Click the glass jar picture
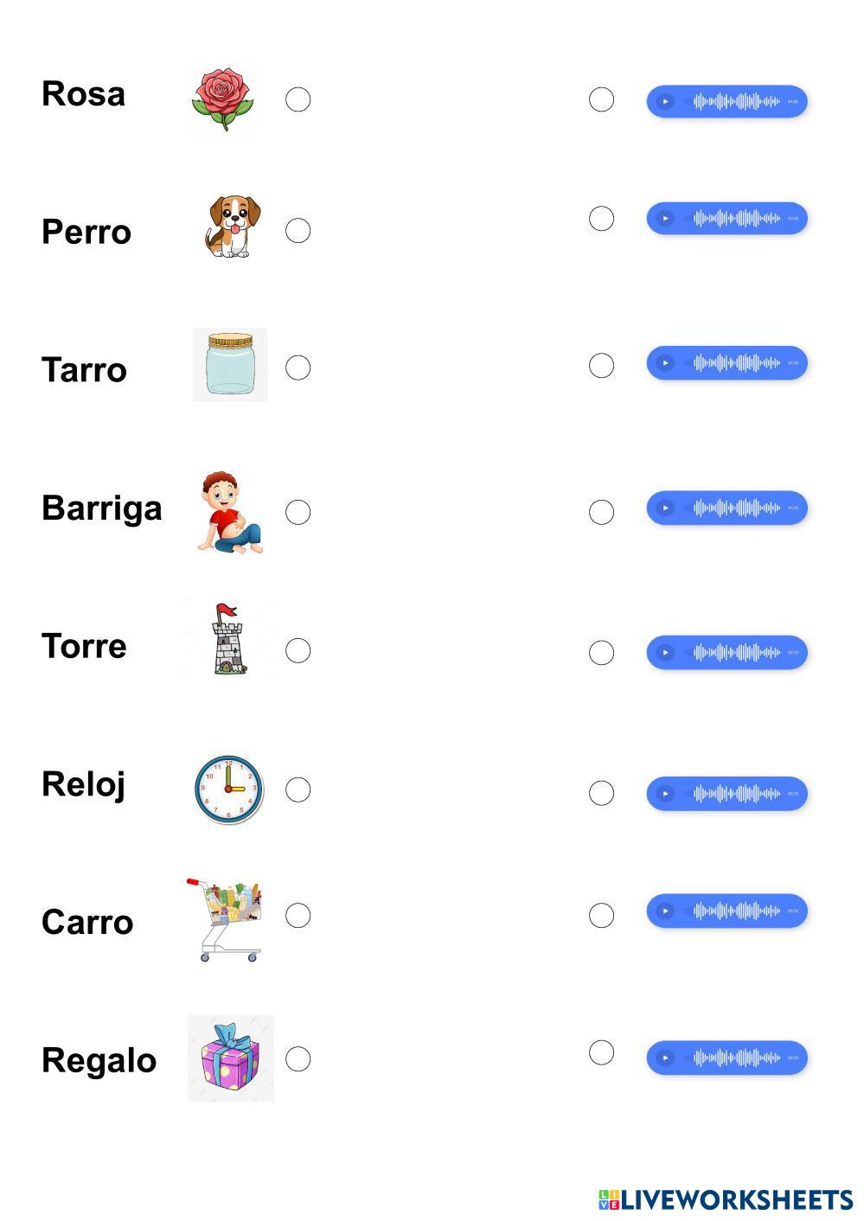The height and width of the screenshot is (1221, 864). (229, 365)
